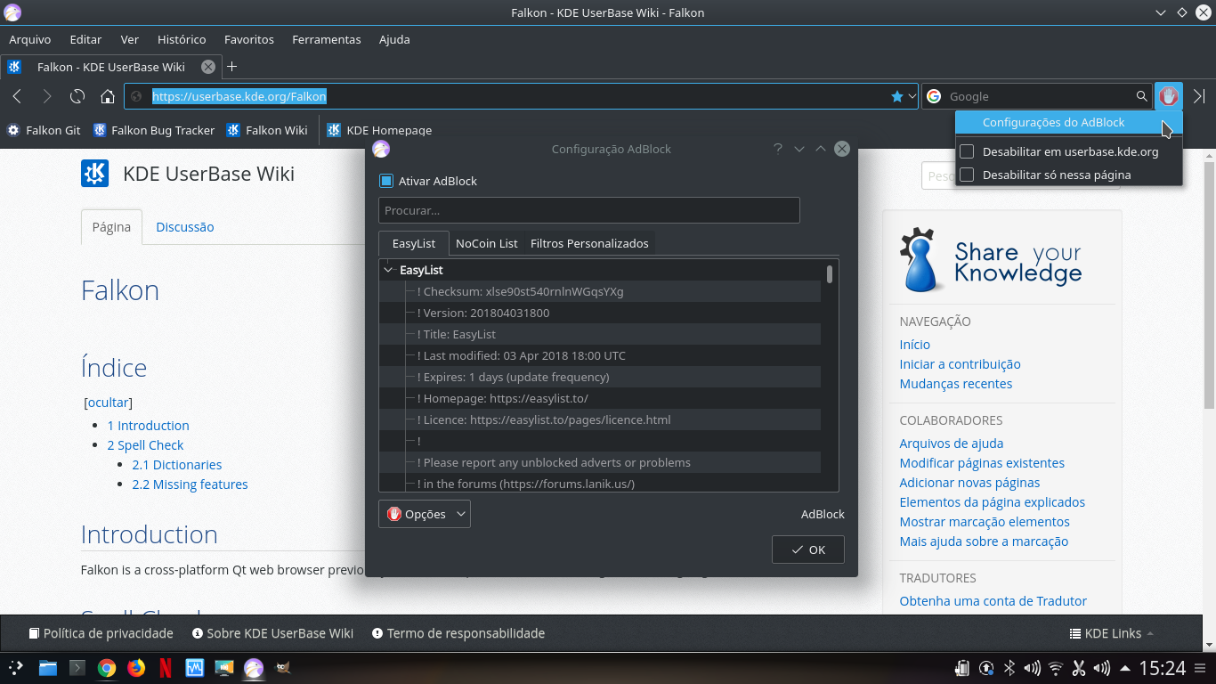Expand the KDE Links menu
This screenshot has width=1216, height=684.
[1111, 633]
